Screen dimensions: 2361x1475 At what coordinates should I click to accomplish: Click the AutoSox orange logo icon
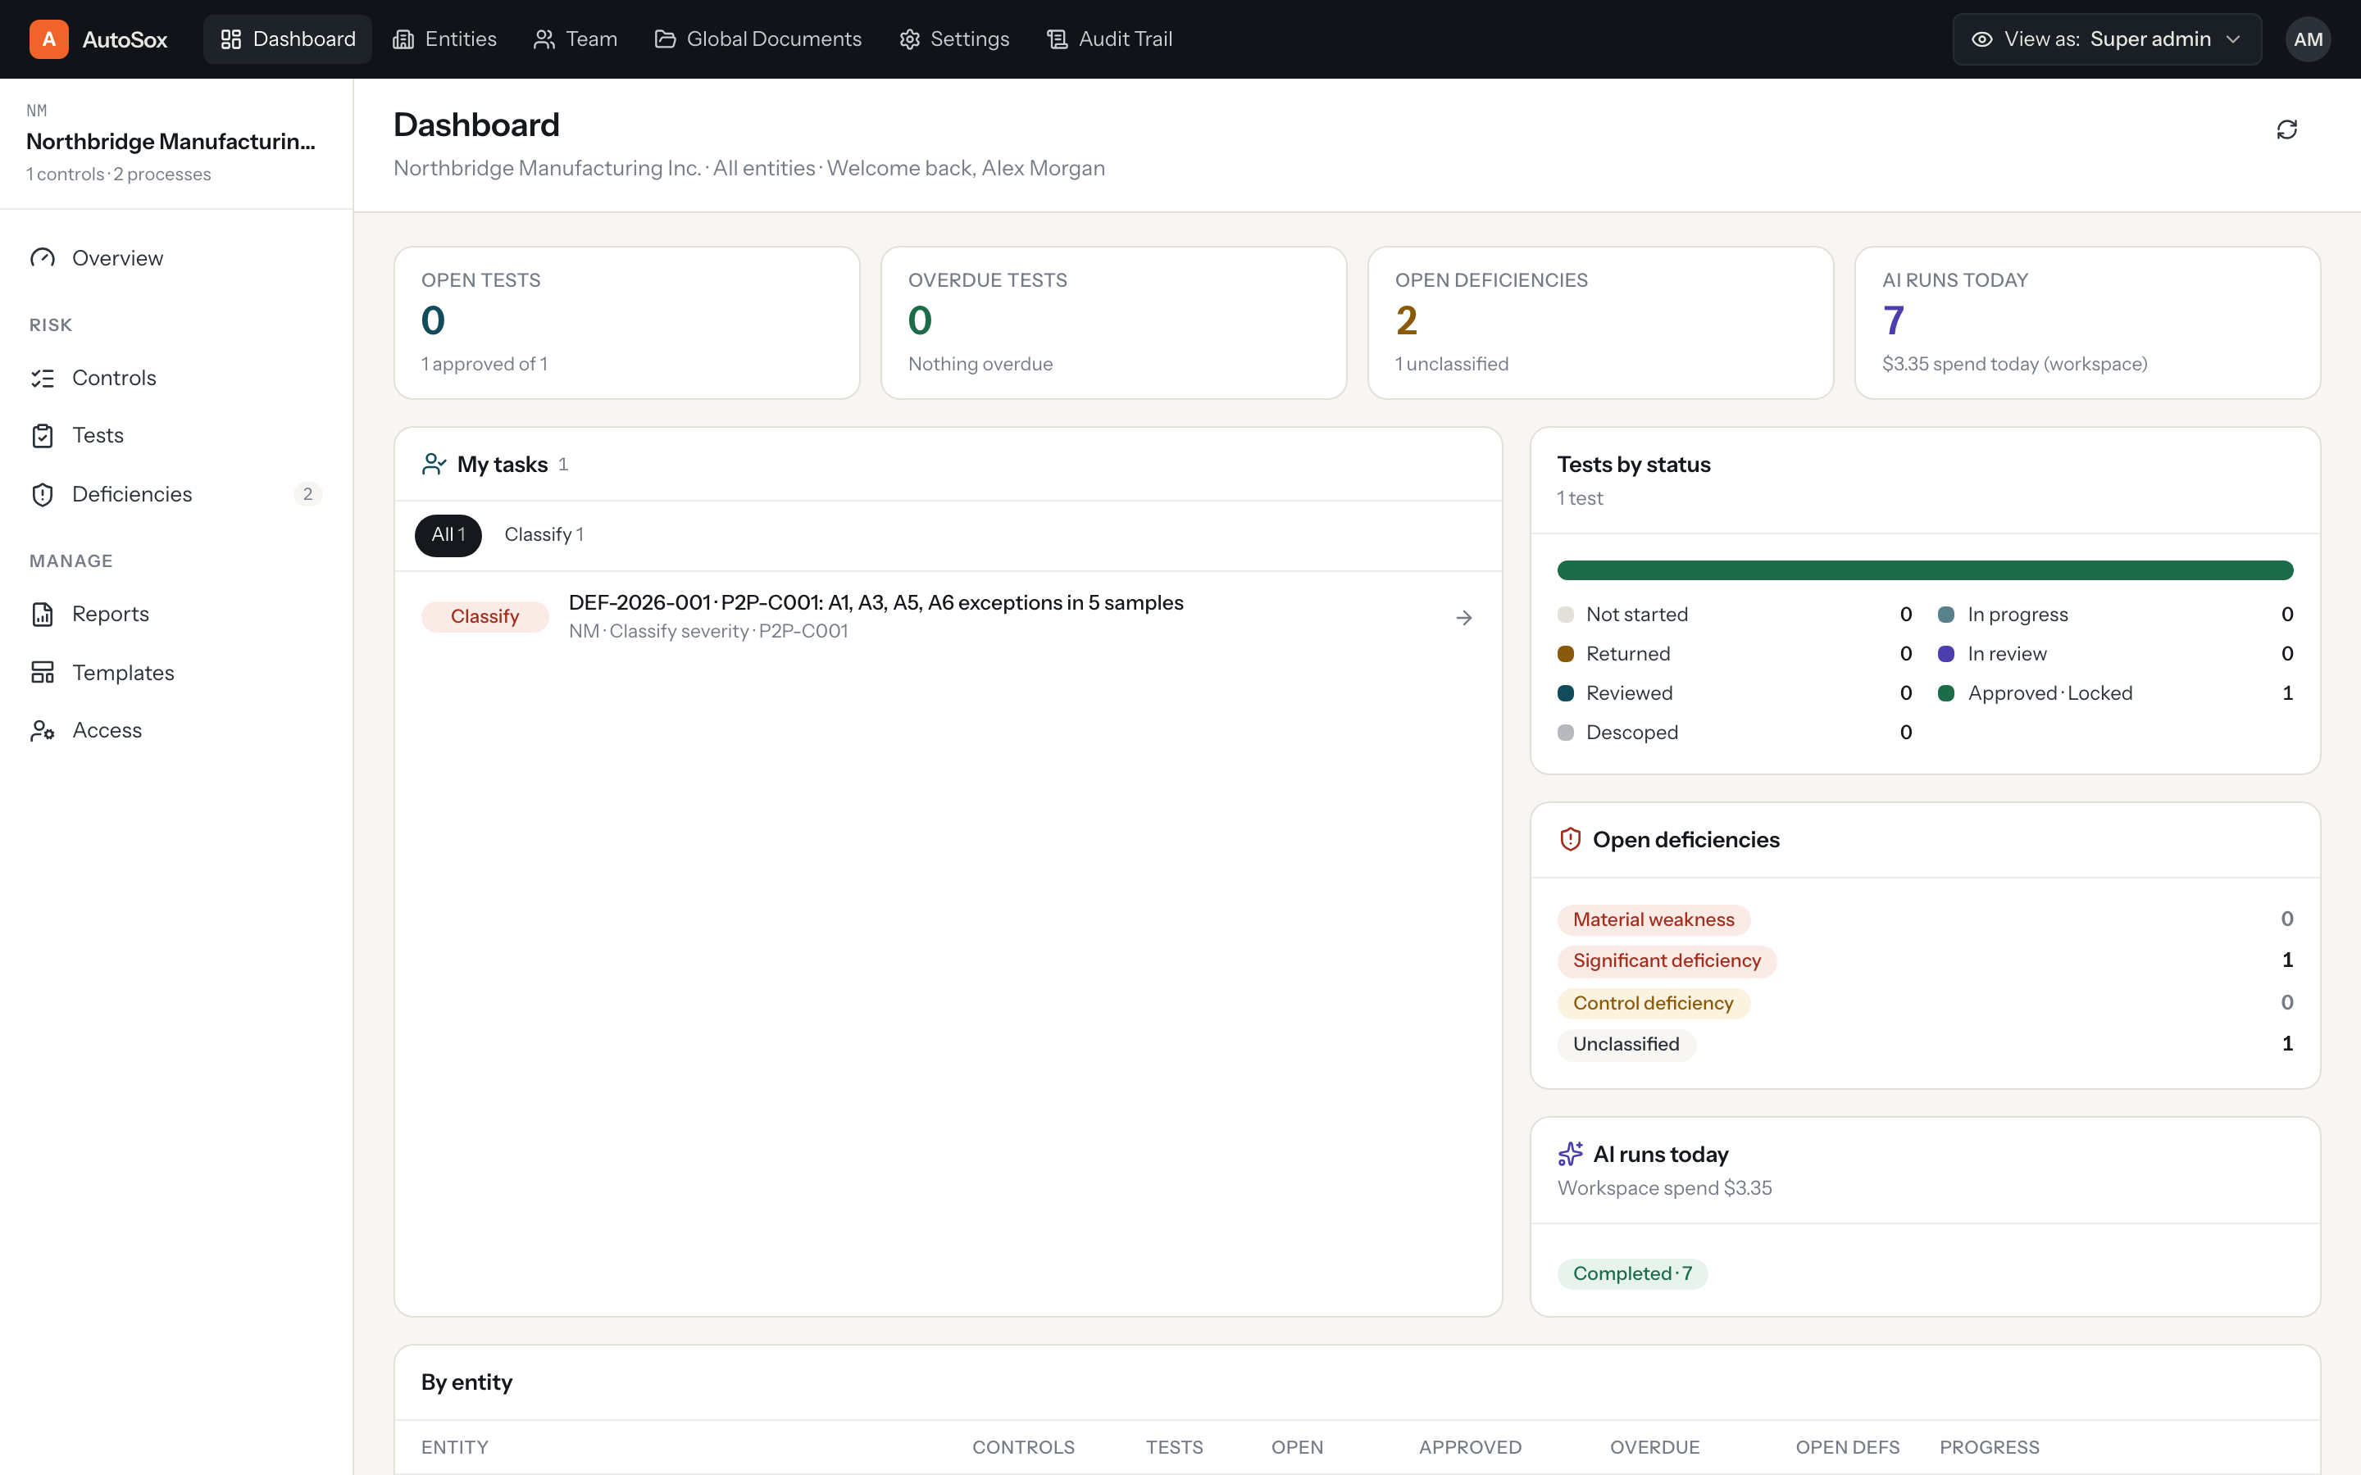pyautogui.click(x=49, y=39)
